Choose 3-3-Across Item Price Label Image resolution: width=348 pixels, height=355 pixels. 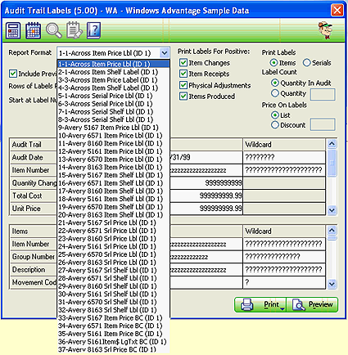(113, 80)
